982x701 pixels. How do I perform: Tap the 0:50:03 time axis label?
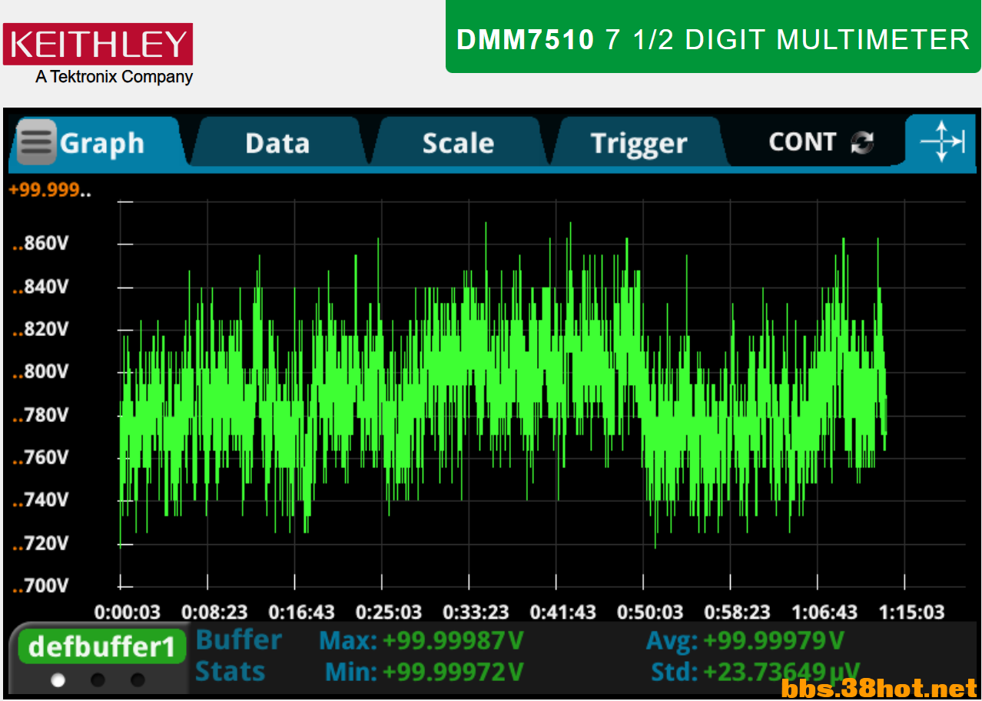pos(650,612)
